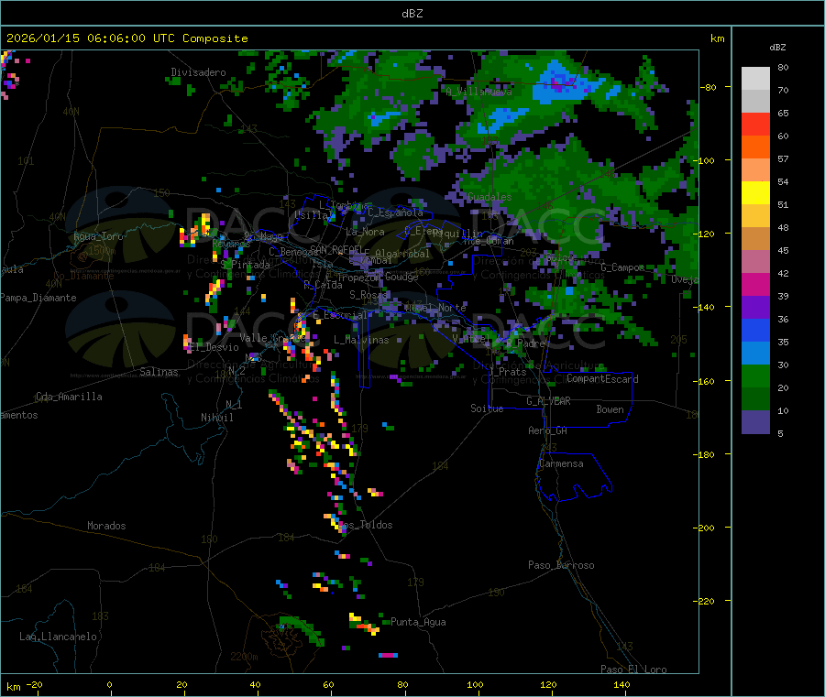Click the 'Cda_Amarilla' label

69,397
